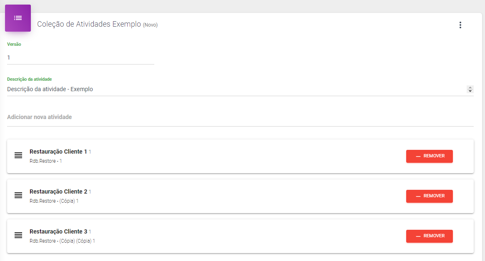Screen dimensions: 485x261
Task: Click the Coleção de Atividades Exemplo heading
Action: 89,24
